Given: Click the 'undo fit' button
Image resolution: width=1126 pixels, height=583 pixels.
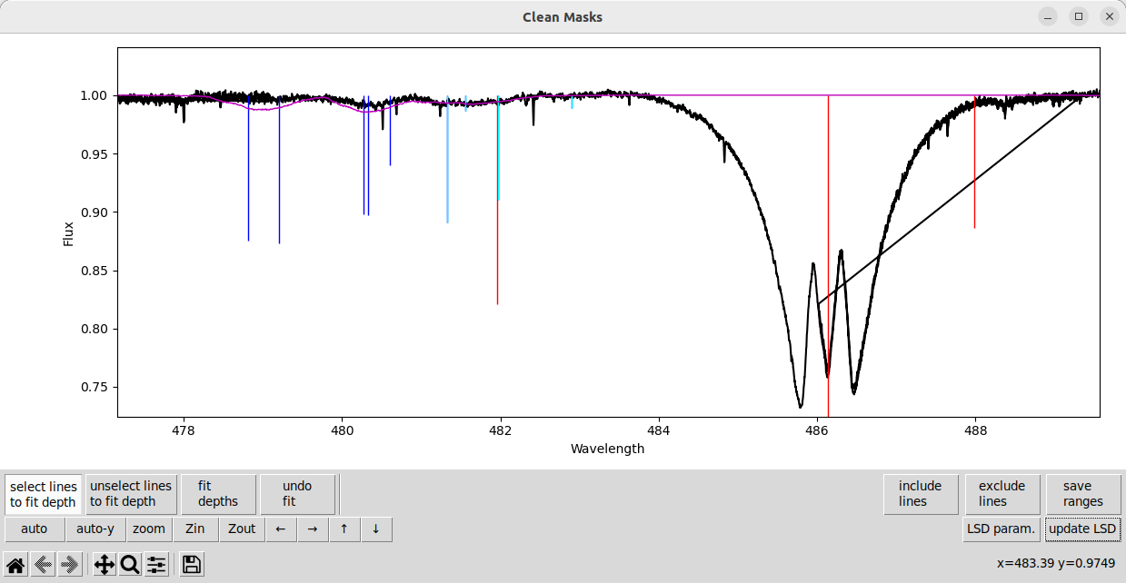Looking at the screenshot, I should pyautogui.click(x=297, y=494).
